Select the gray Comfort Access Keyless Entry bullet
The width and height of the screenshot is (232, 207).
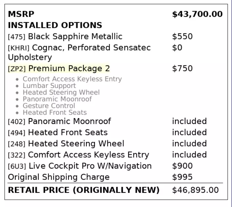(x=72, y=79)
